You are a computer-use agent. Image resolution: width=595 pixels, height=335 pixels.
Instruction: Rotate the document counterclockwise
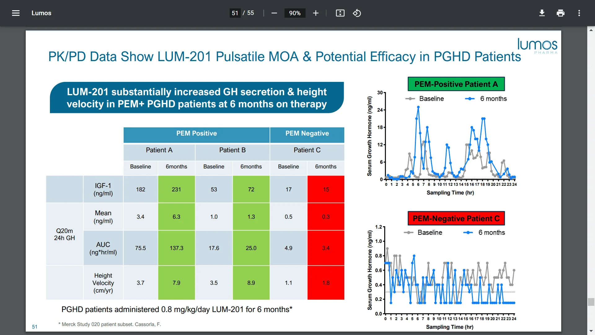357,13
